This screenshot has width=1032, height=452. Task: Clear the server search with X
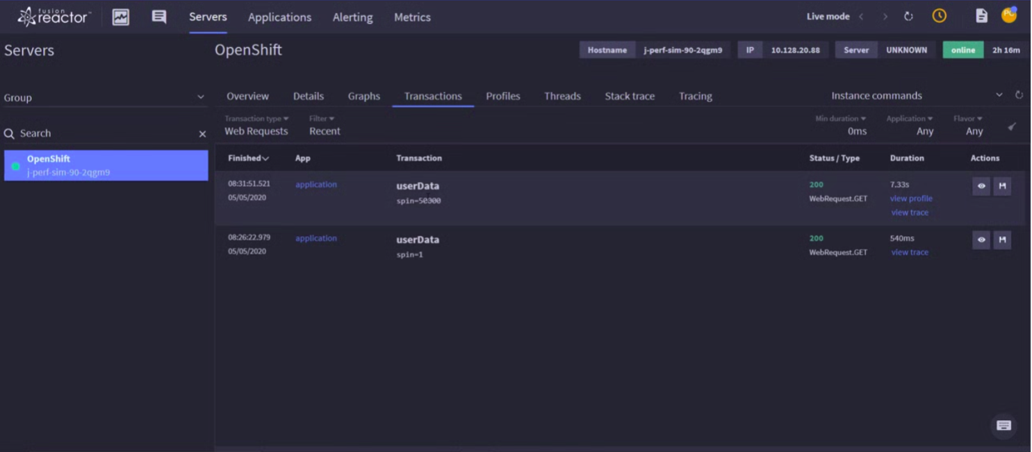point(202,134)
